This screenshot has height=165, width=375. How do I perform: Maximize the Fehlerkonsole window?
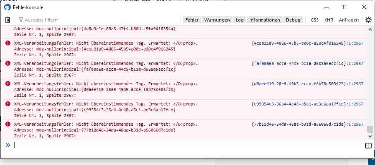click(x=345, y=7)
